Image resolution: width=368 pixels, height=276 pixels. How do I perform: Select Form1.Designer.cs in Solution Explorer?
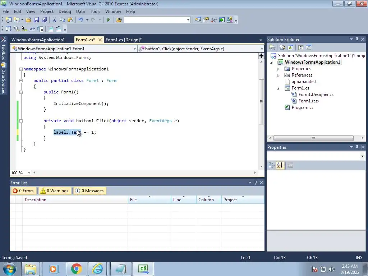coord(316,95)
